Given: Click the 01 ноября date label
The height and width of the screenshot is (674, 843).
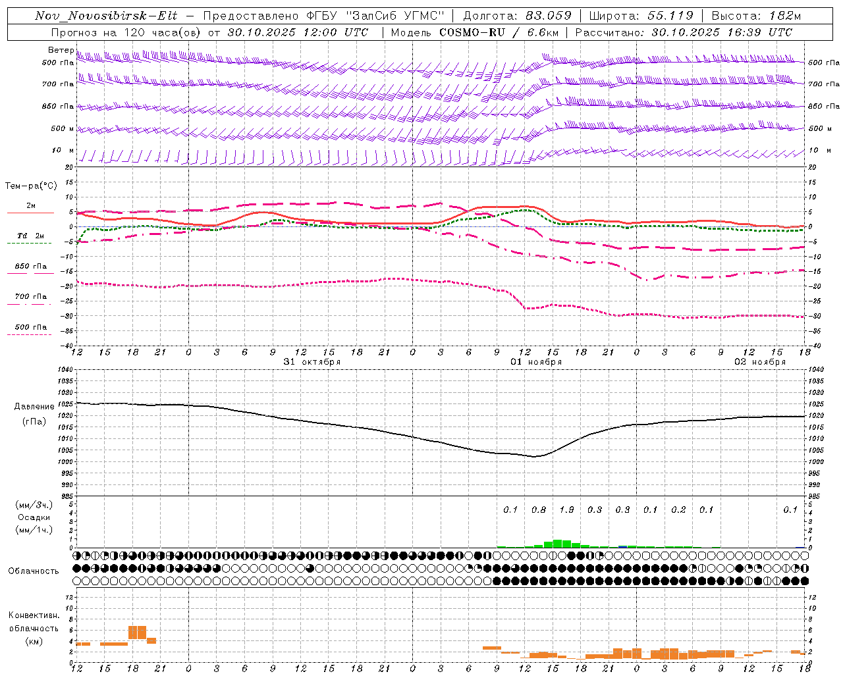Looking at the screenshot, I should pyautogui.click(x=536, y=362).
